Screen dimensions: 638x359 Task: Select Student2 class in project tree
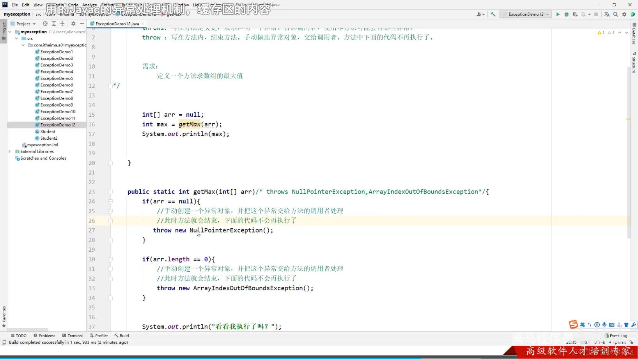coord(46,138)
